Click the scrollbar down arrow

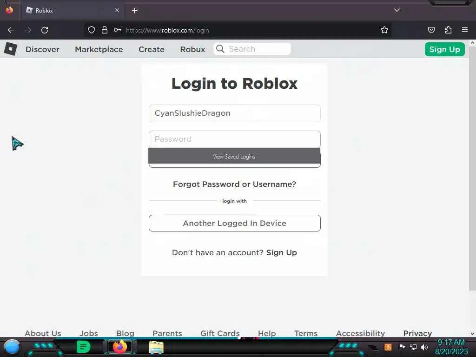pos(472,334)
